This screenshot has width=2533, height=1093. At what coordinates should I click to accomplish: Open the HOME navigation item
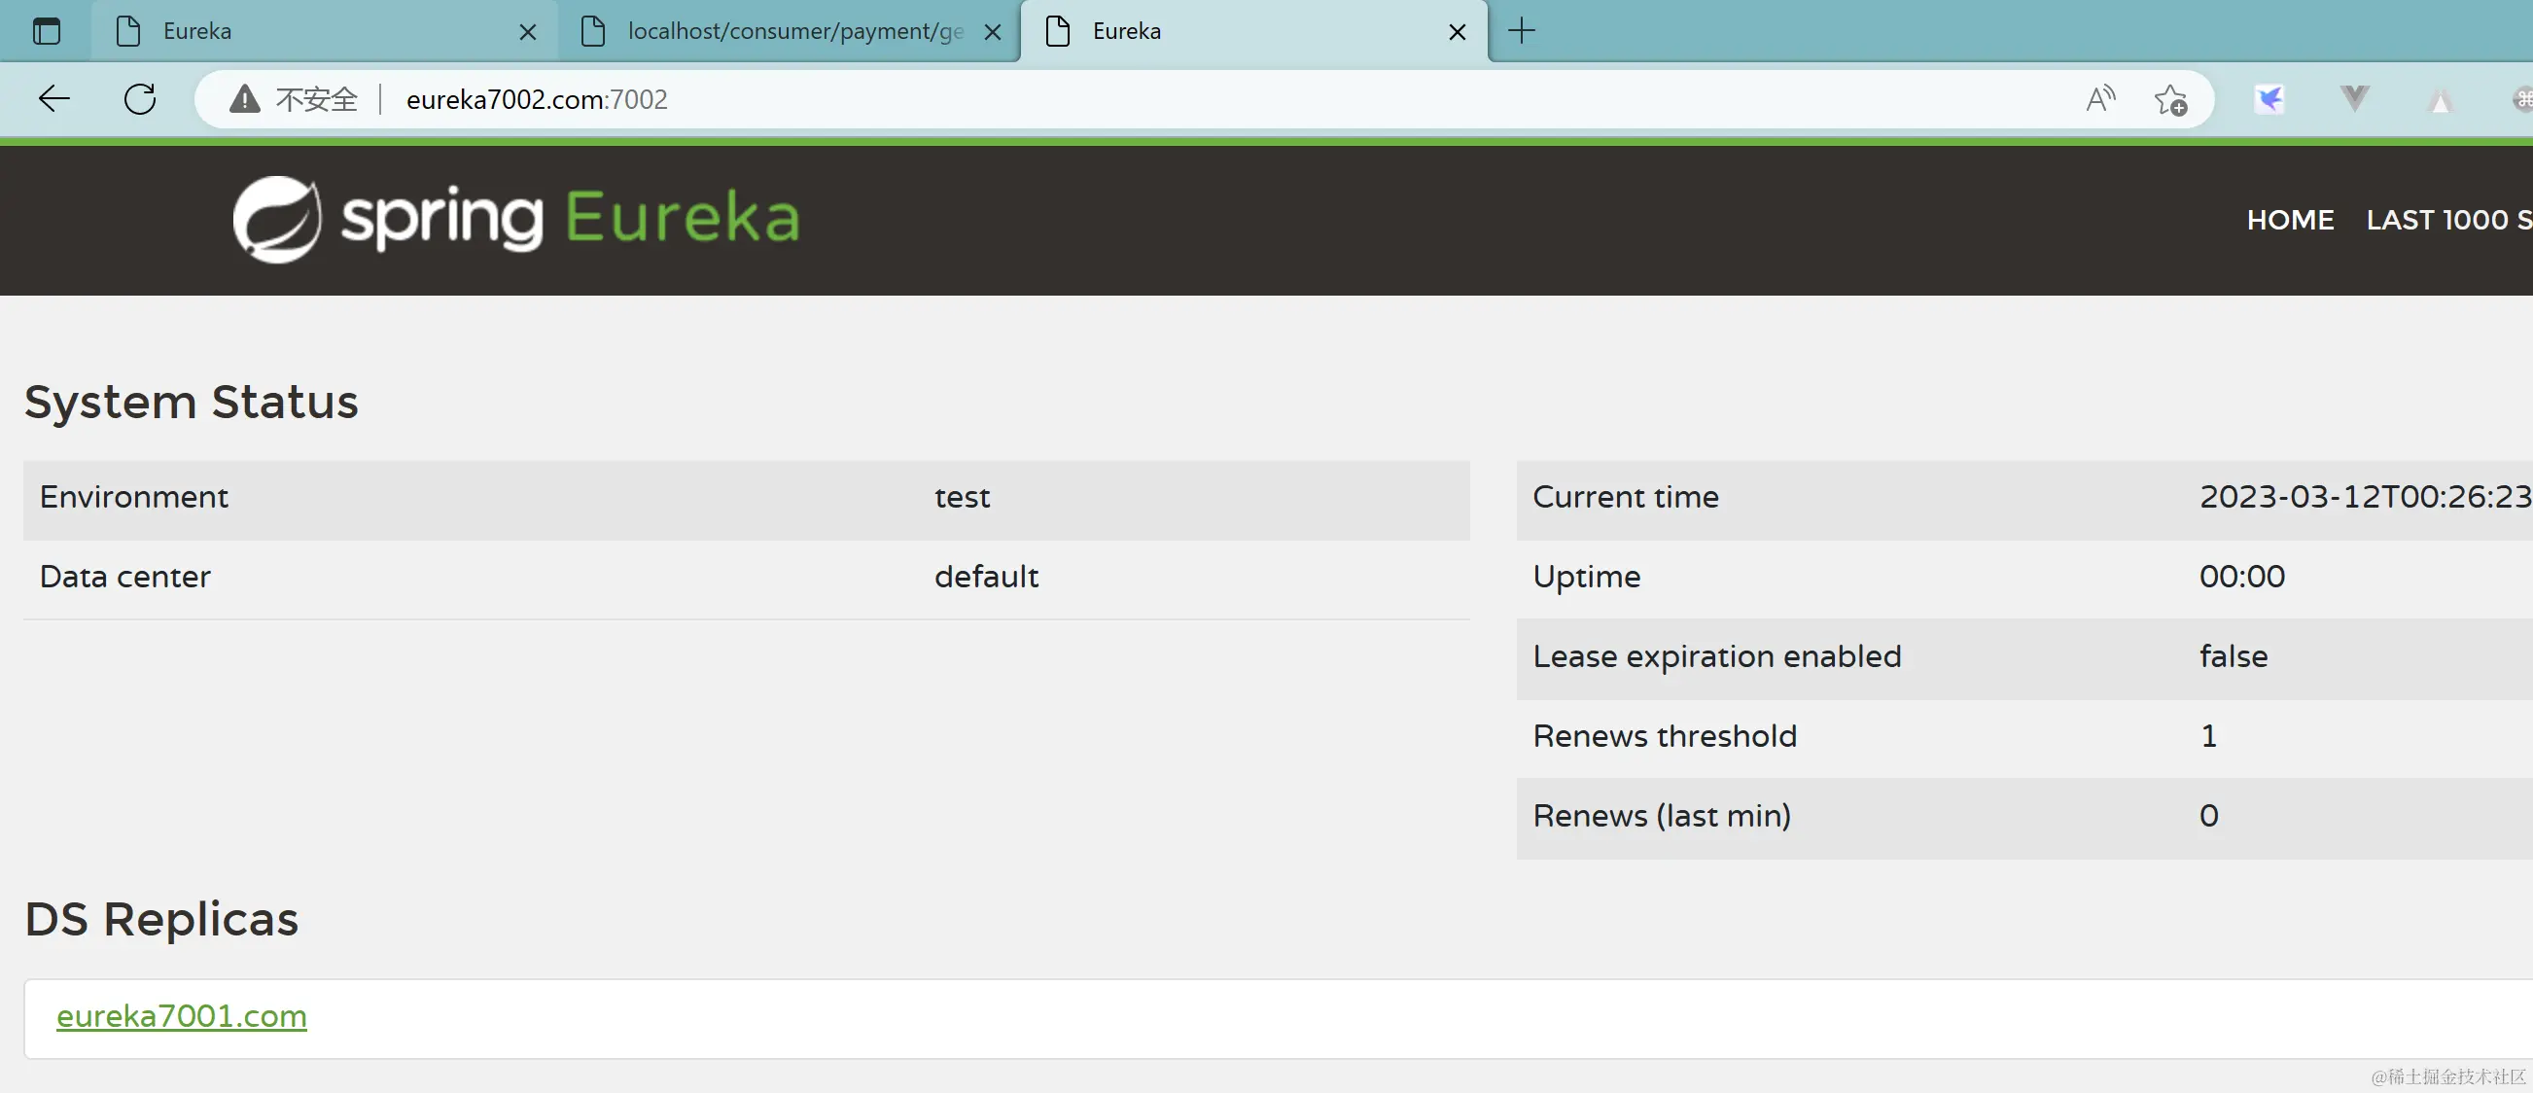(2289, 220)
